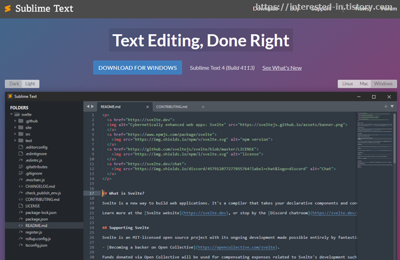Open CHANGELOG.md from the folder tree

(x=40, y=186)
